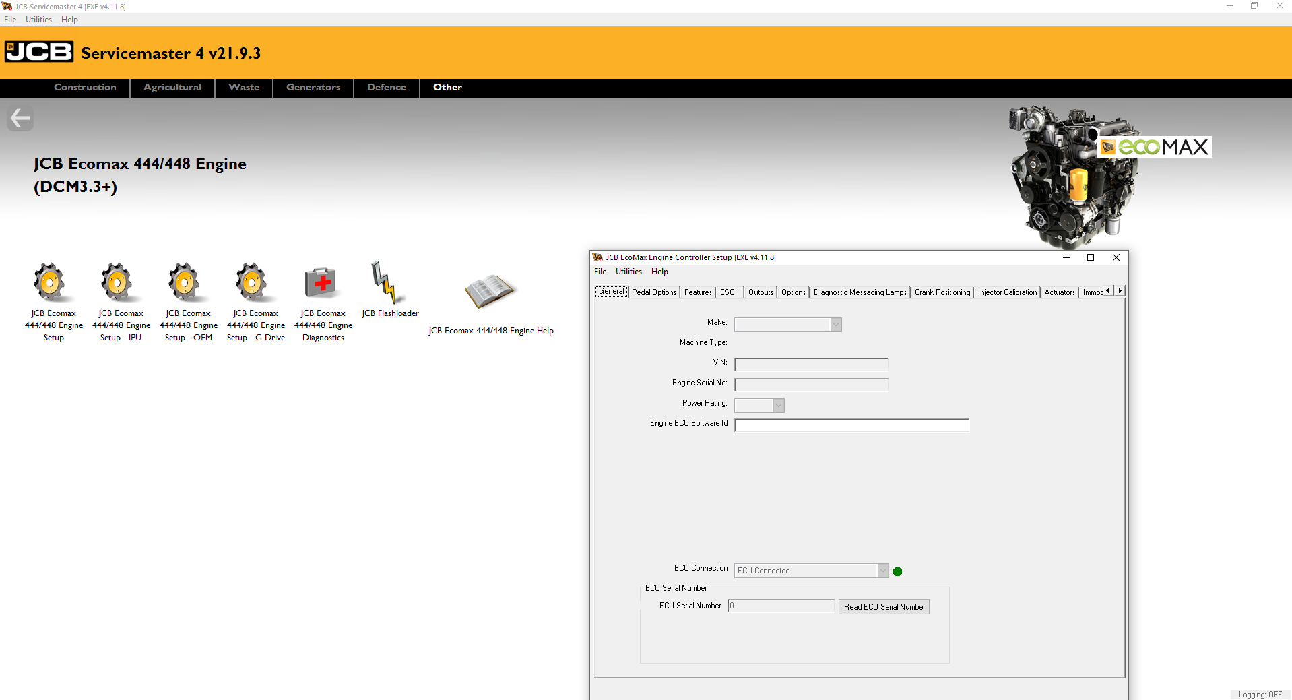Open the Make dropdown

835,324
